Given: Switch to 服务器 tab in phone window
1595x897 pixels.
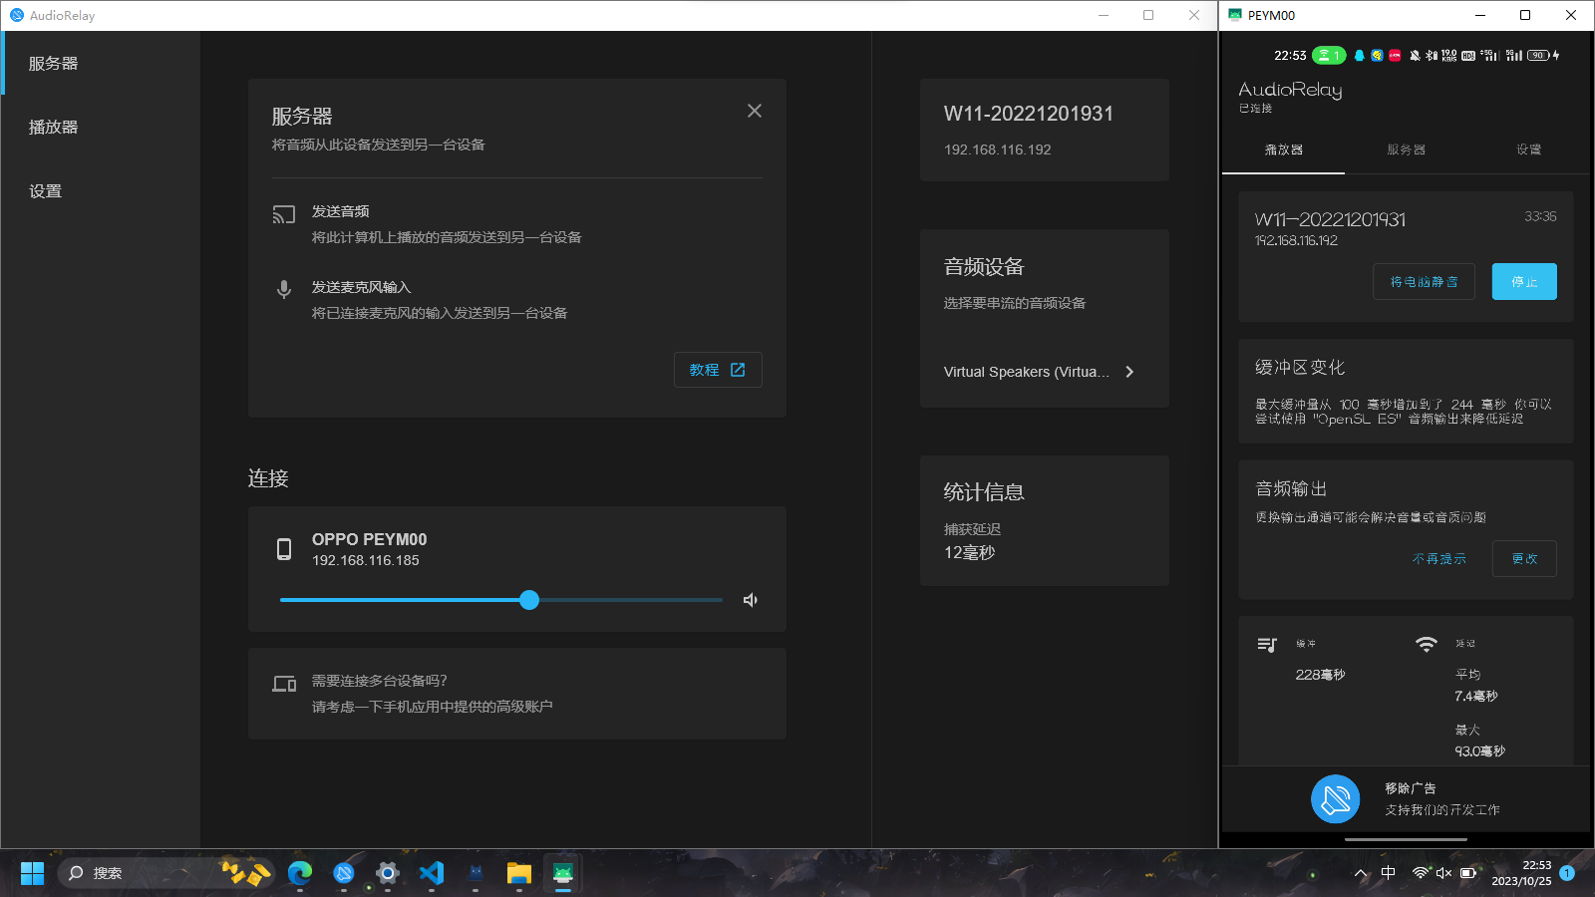Looking at the screenshot, I should 1406,149.
